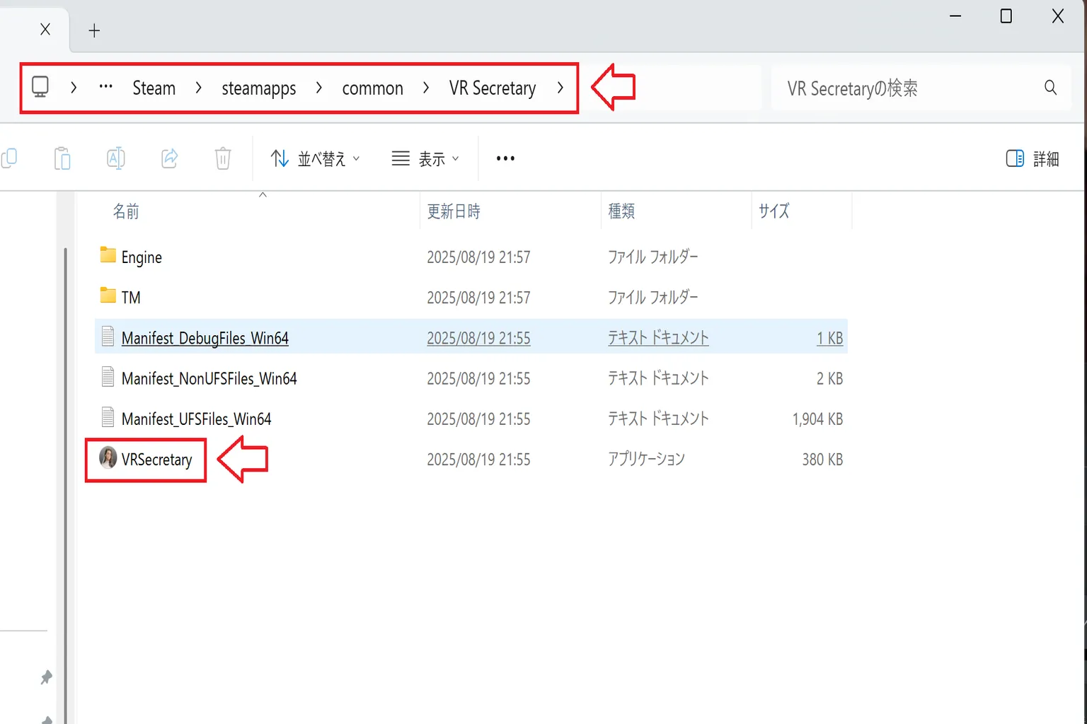Click the Manifest_NonUFSFiles_Win64 document icon
This screenshot has width=1087, height=724.
(108, 376)
